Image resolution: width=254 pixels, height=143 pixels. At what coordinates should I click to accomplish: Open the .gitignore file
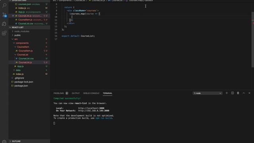[x=29, y=78]
